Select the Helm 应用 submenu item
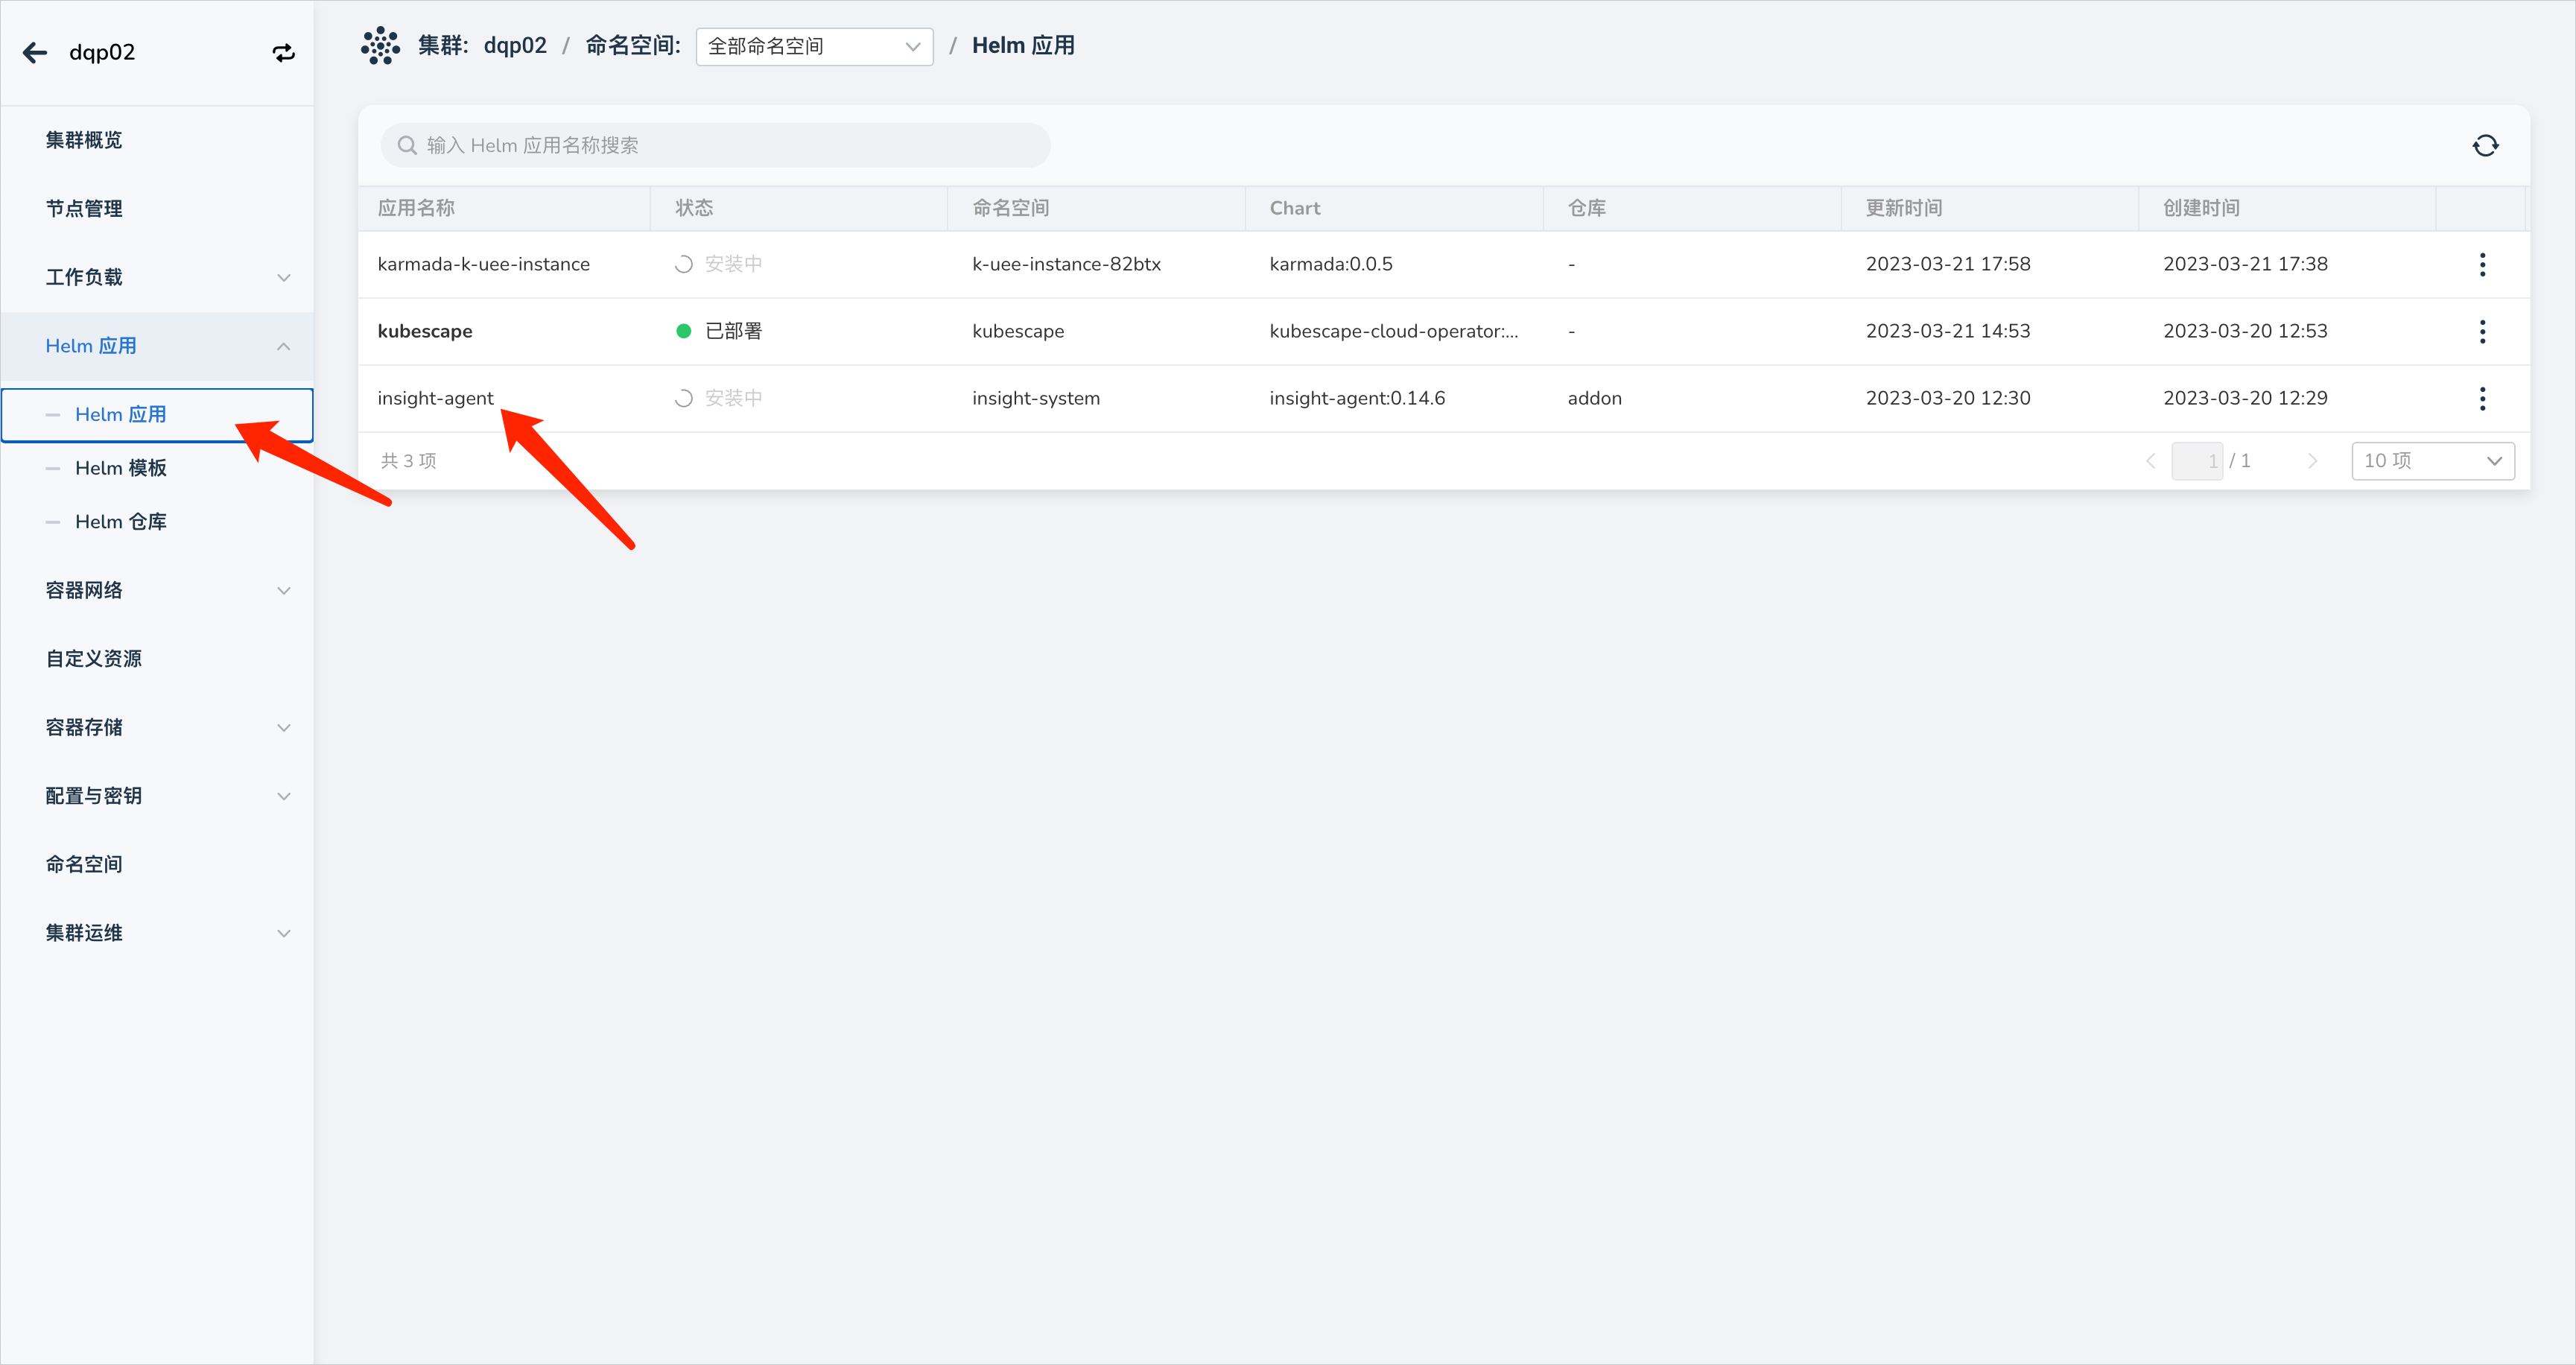Viewport: 2576px width, 1365px height. coord(158,415)
